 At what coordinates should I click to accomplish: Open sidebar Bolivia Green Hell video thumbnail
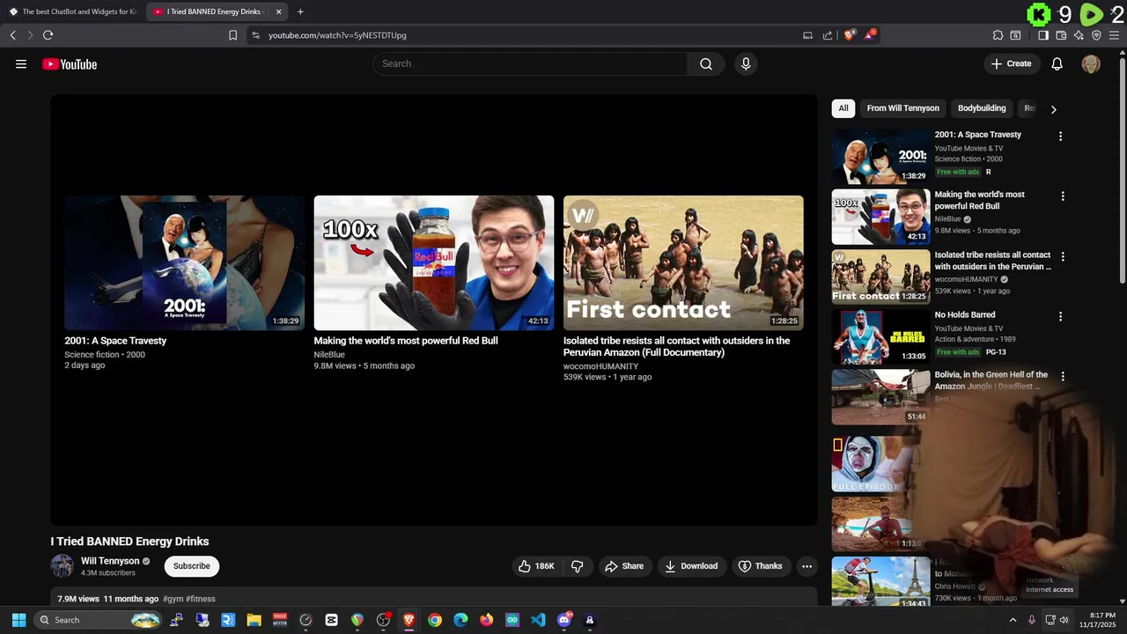(x=880, y=396)
